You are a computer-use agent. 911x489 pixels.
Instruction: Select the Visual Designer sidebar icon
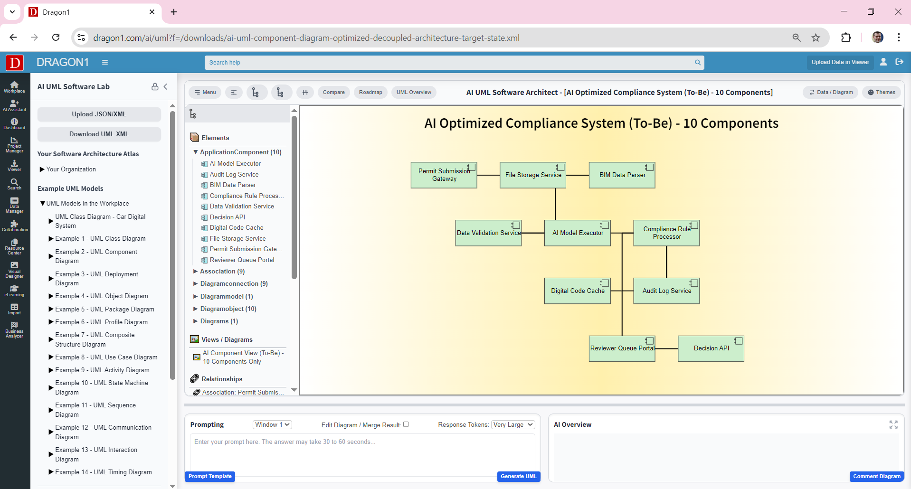pos(14,269)
